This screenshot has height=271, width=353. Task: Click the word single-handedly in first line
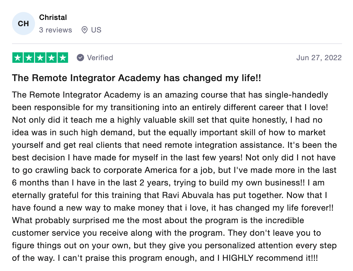[296, 95]
